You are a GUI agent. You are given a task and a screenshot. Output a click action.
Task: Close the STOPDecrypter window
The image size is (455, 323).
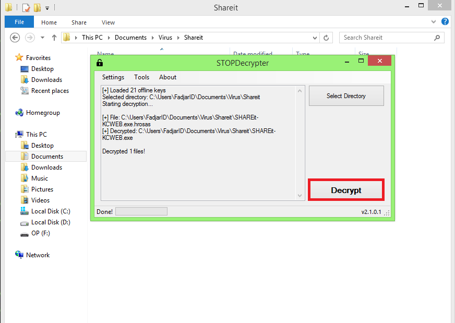coord(379,61)
